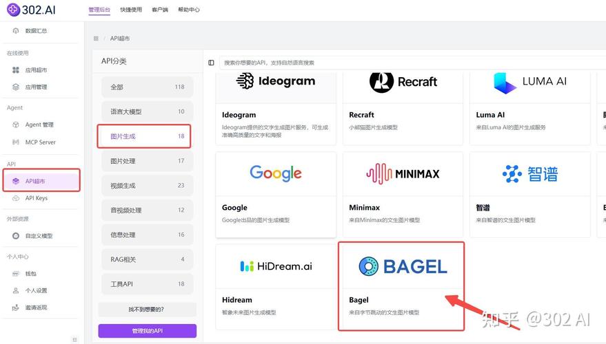Screen dimensions: 606x344
Task: Open the 帮助中心 top menu
Action: tap(189, 10)
